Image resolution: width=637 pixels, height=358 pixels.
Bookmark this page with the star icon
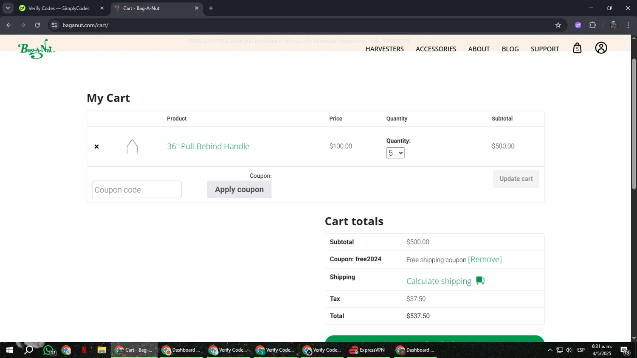pos(558,25)
